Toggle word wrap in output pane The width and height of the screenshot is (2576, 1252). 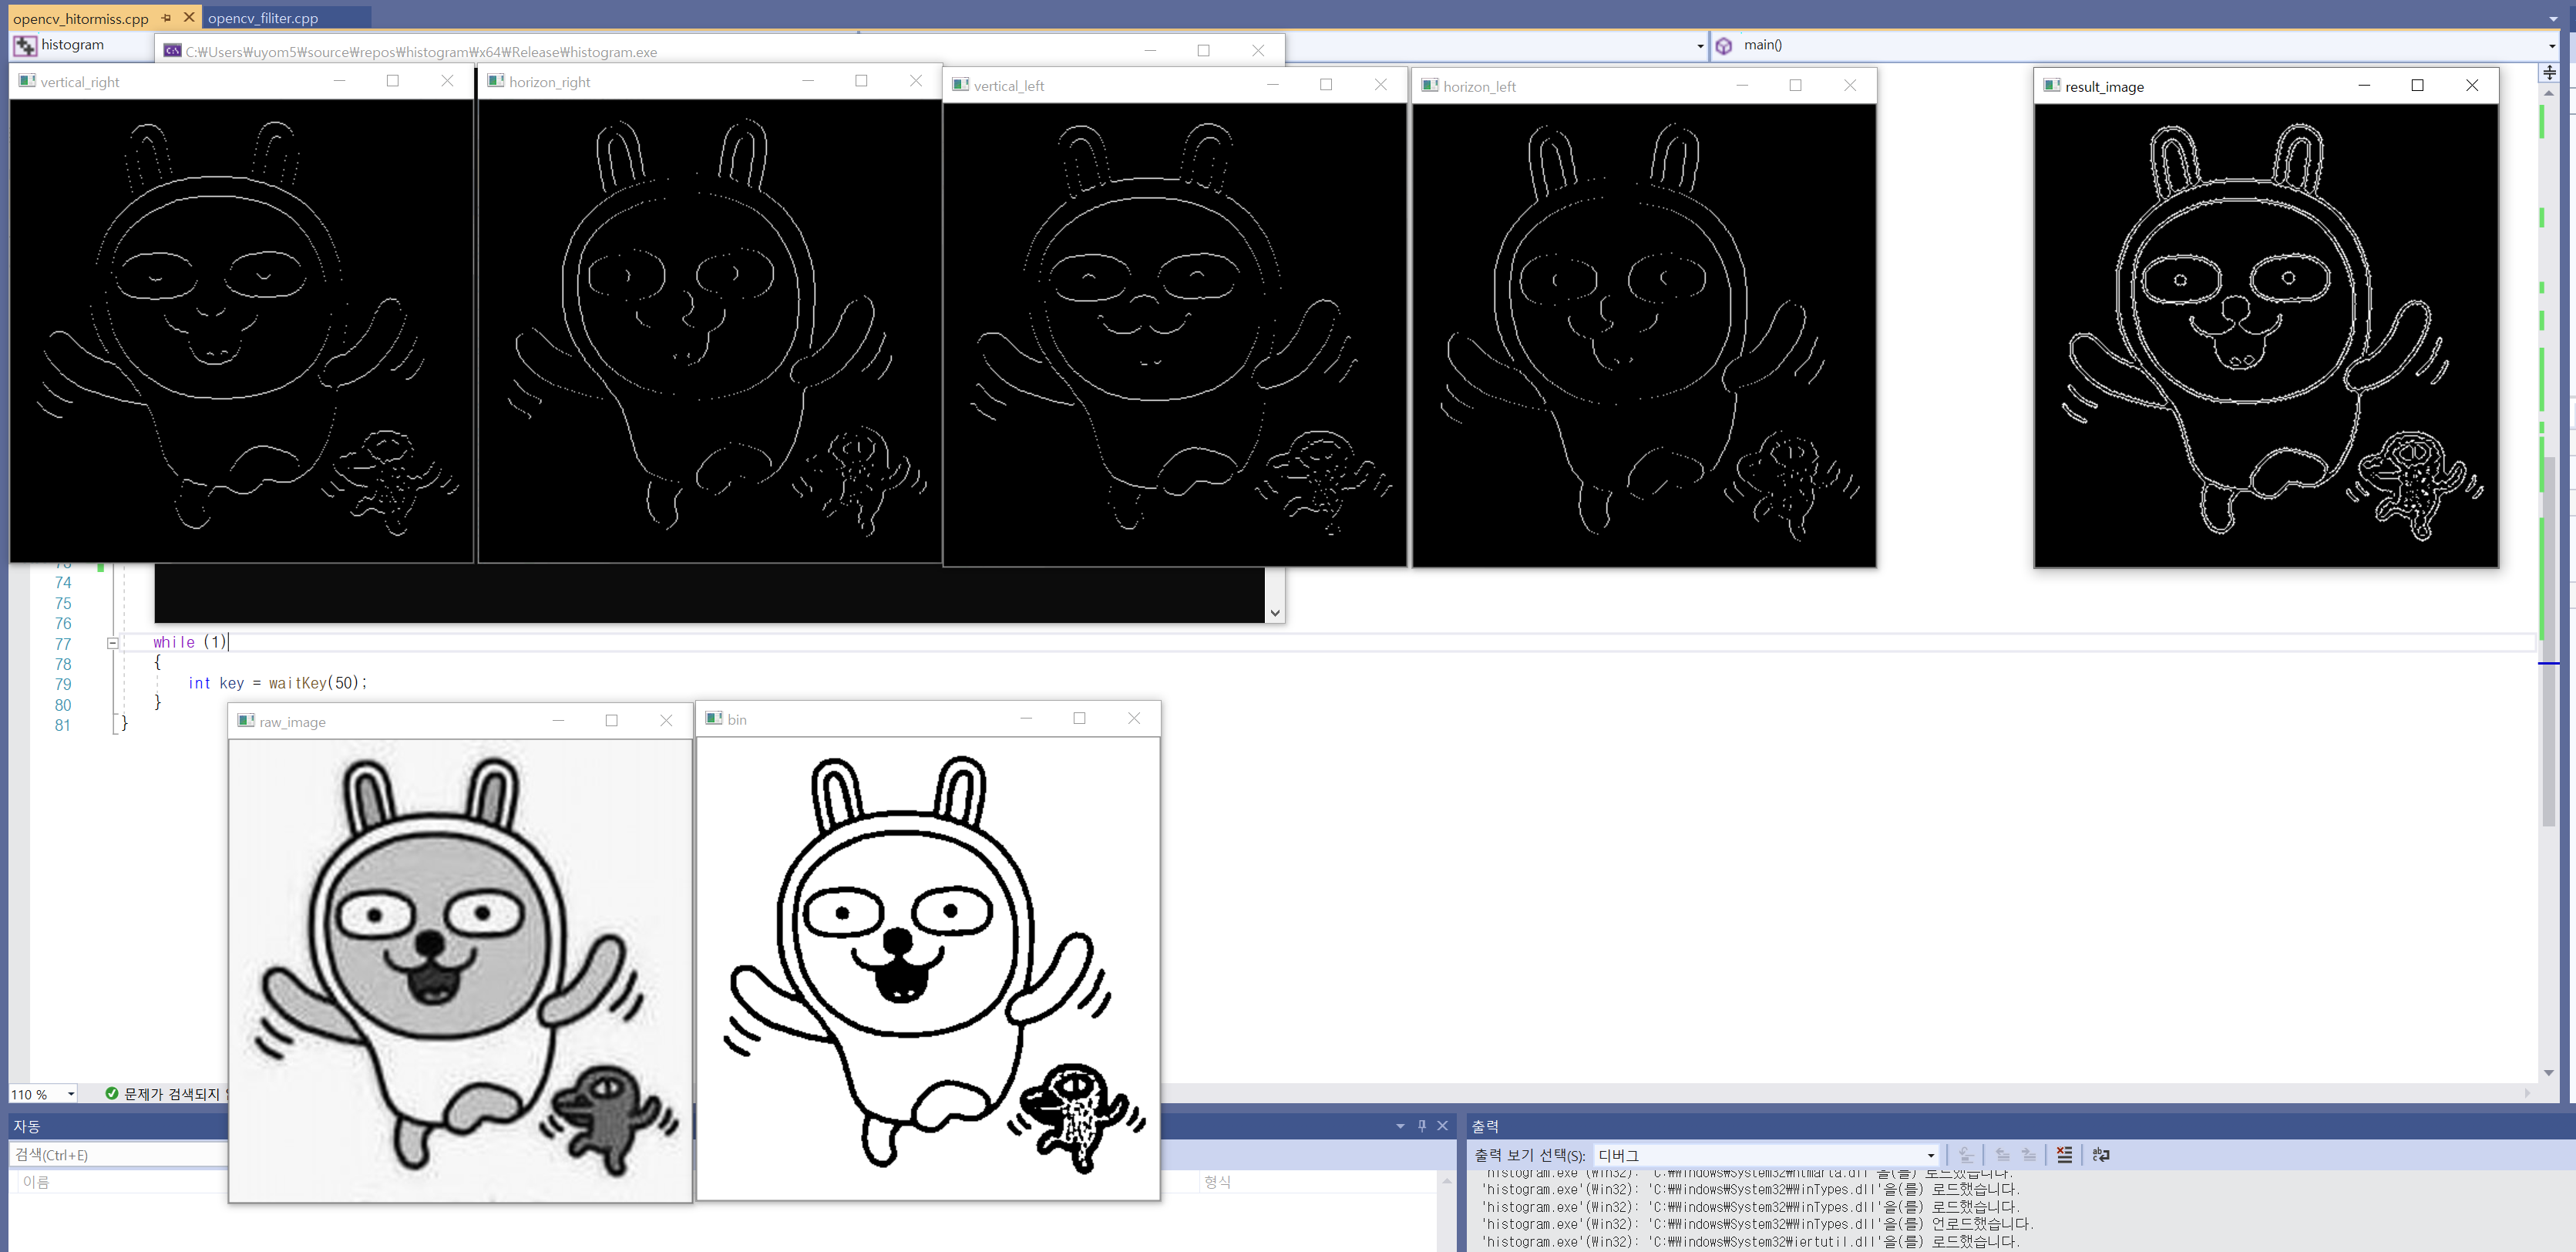[2101, 1155]
